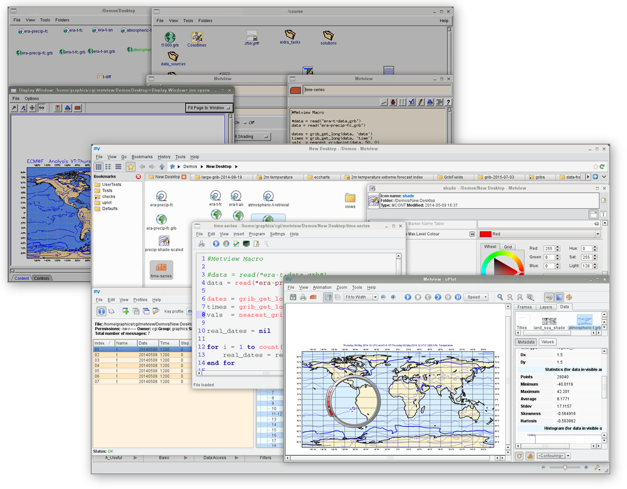Screen dimensions: 627x489
Task: Switch to Frames tab in uPlot
Action: click(x=524, y=307)
